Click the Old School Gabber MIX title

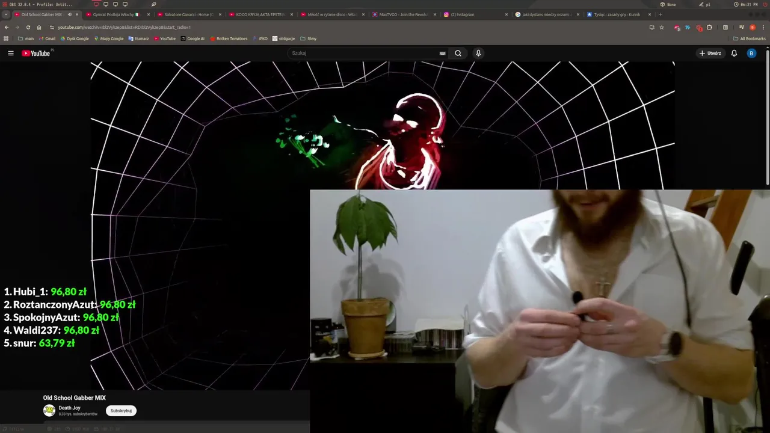pyautogui.click(x=74, y=398)
